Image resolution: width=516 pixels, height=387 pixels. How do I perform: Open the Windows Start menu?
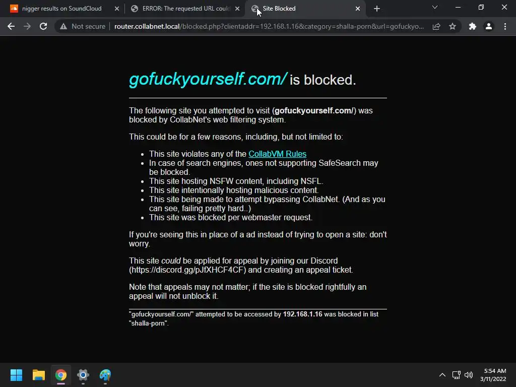pos(16,375)
